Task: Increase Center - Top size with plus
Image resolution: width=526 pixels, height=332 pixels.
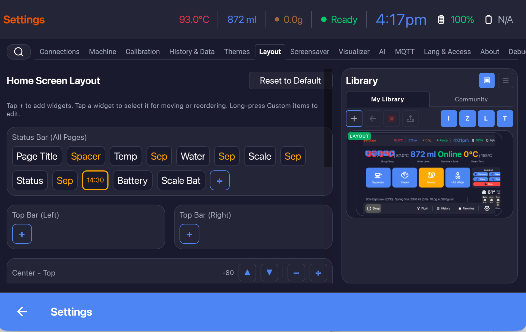Action: tap(318, 273)
